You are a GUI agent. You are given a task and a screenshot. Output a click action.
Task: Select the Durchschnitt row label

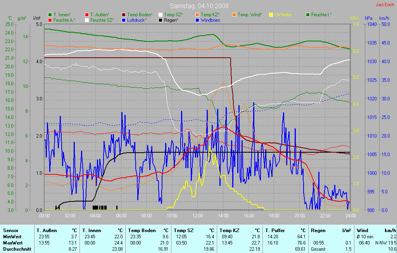click(x=17, y=249)
